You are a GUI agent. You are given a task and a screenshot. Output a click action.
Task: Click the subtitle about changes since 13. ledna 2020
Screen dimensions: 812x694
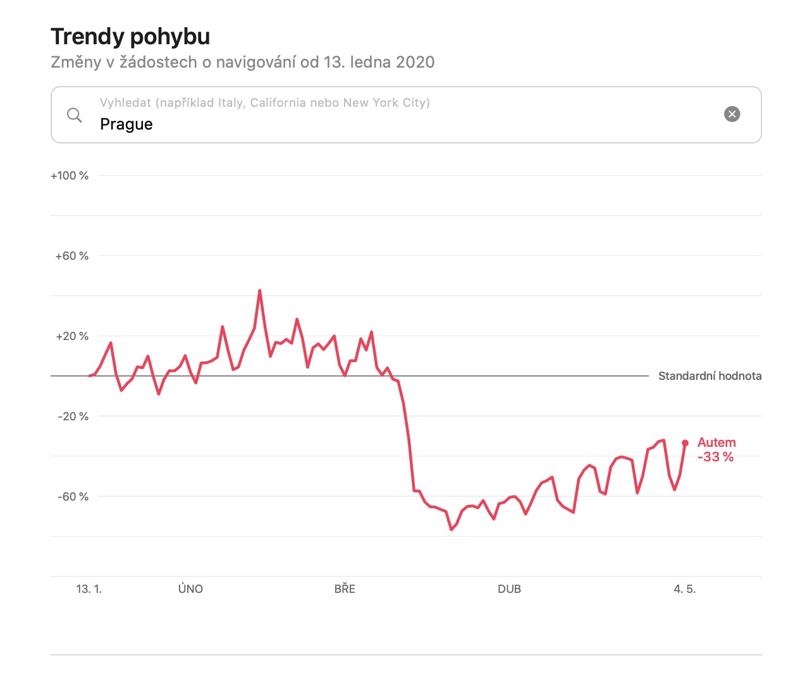(243, 62)
